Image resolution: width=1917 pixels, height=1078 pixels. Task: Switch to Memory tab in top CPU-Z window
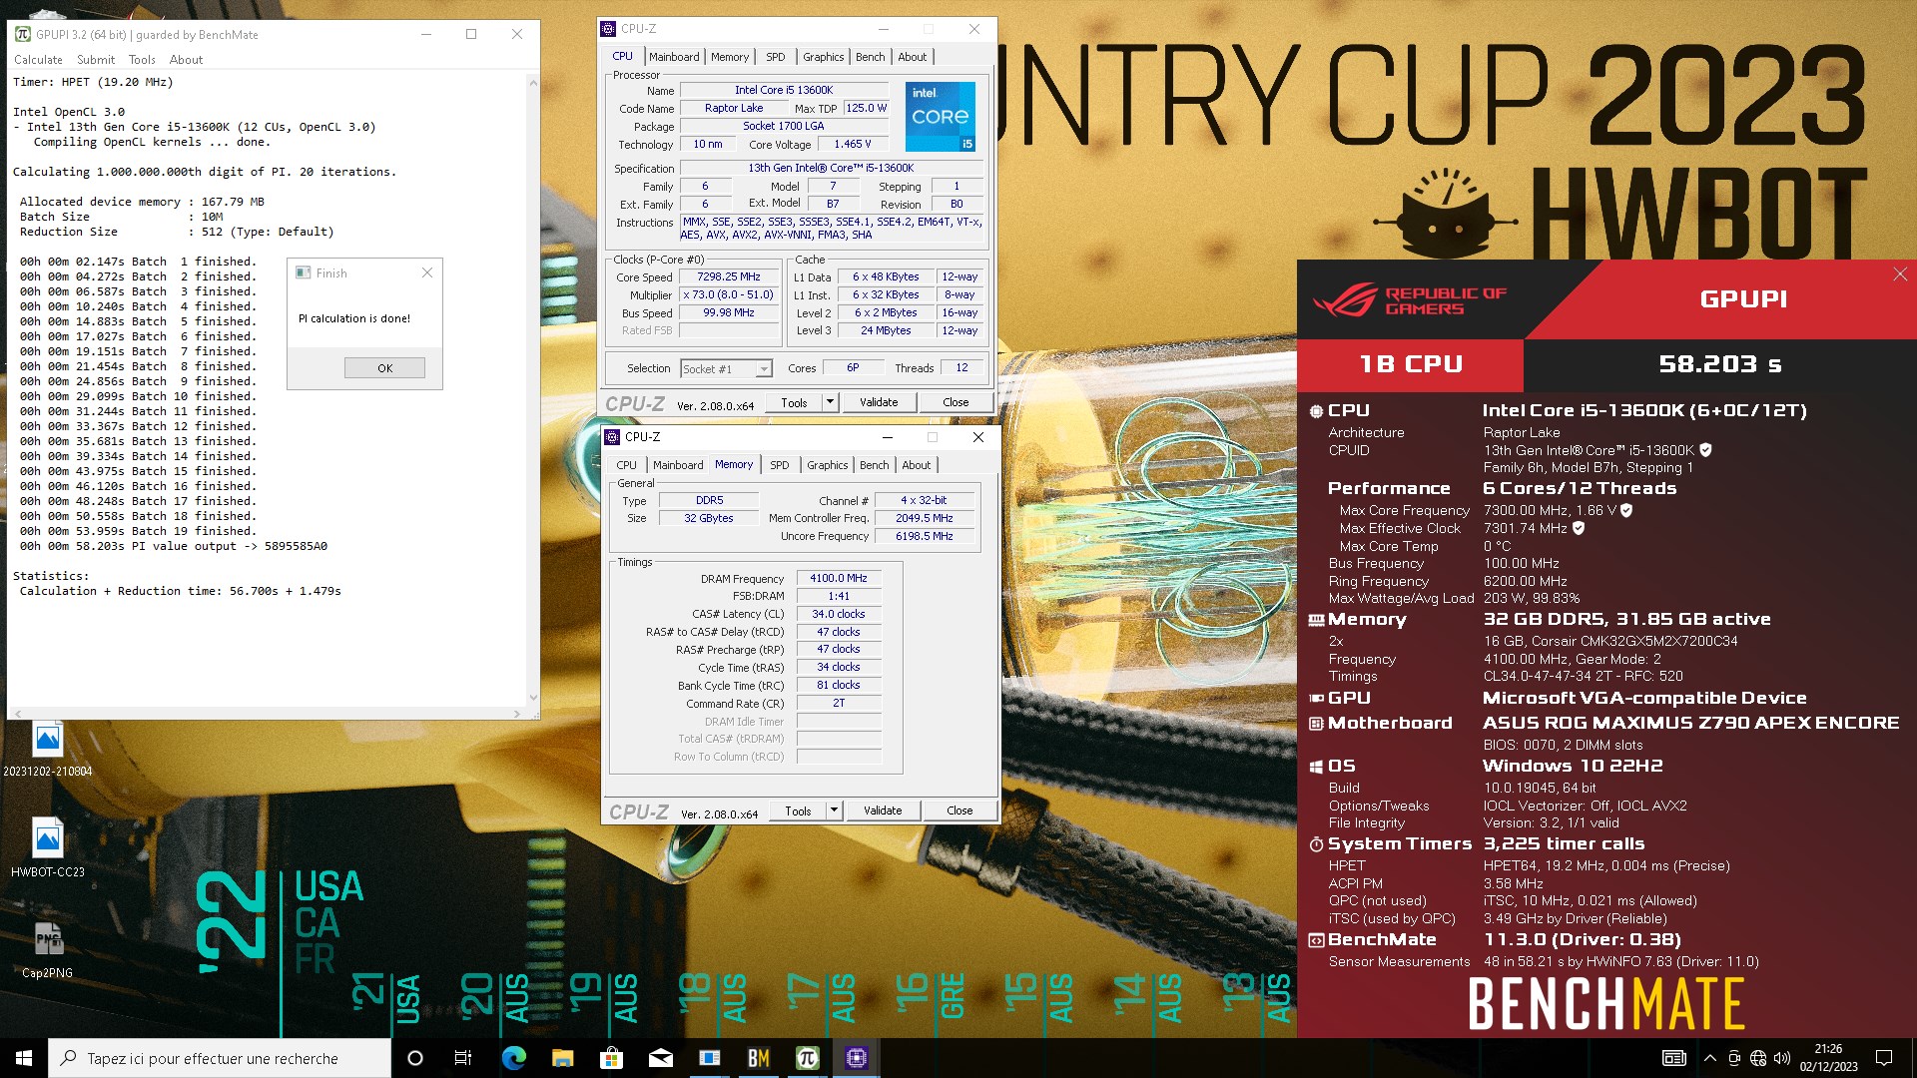pyautogui.click(x=730, y=57)
